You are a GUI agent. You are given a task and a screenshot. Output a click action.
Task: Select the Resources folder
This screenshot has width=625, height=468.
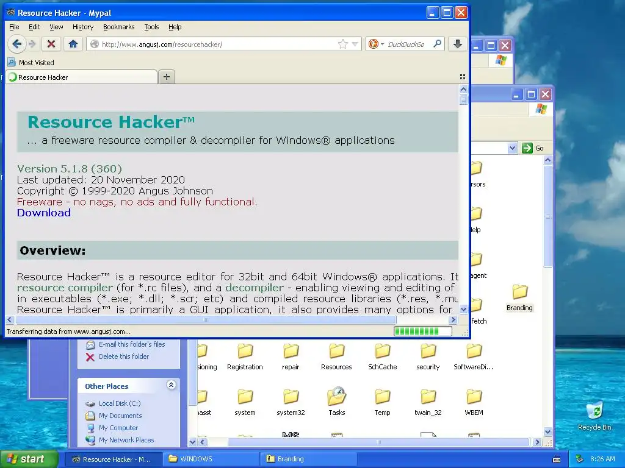click(x=336, y=357)
